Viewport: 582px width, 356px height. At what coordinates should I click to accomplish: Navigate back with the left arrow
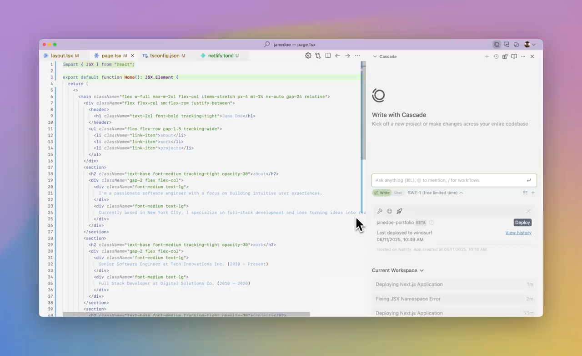tap(337, 56)
